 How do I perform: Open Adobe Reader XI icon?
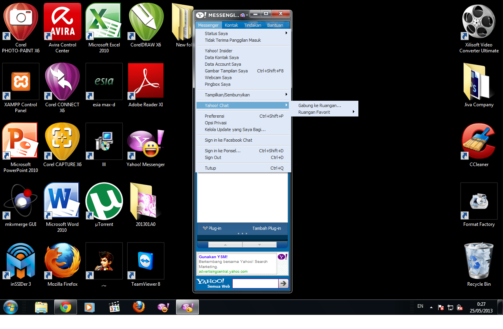point(146,85)
